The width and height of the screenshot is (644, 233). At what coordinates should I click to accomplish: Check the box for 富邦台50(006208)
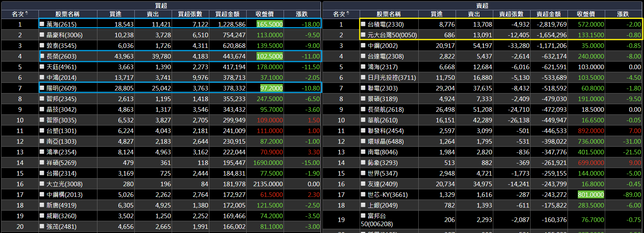363,215
